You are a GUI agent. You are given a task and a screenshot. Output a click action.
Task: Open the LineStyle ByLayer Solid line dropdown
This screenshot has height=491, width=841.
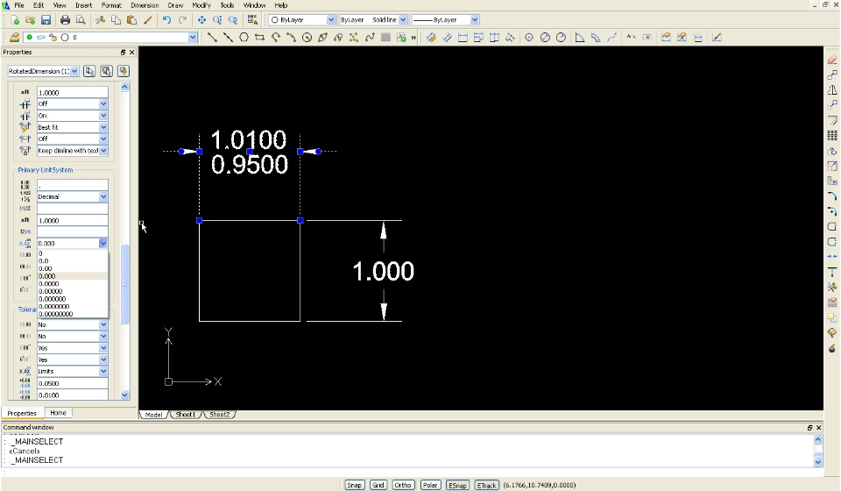pyautogui.click(x=403, y=20)
